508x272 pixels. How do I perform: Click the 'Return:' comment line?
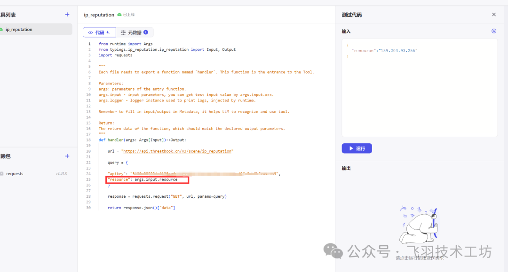(x=106, y=123)
